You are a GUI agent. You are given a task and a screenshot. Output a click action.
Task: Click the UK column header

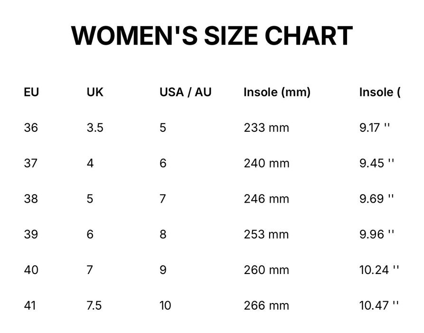coord(95,92)
